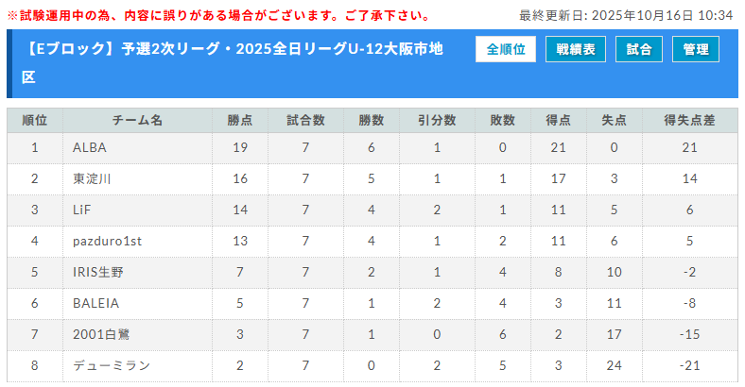Click the 引分数 column header
This screenshot has width=745, height=387.
[437, 120]
